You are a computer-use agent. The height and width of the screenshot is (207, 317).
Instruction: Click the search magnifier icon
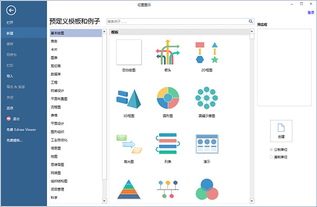coord(250,22)
